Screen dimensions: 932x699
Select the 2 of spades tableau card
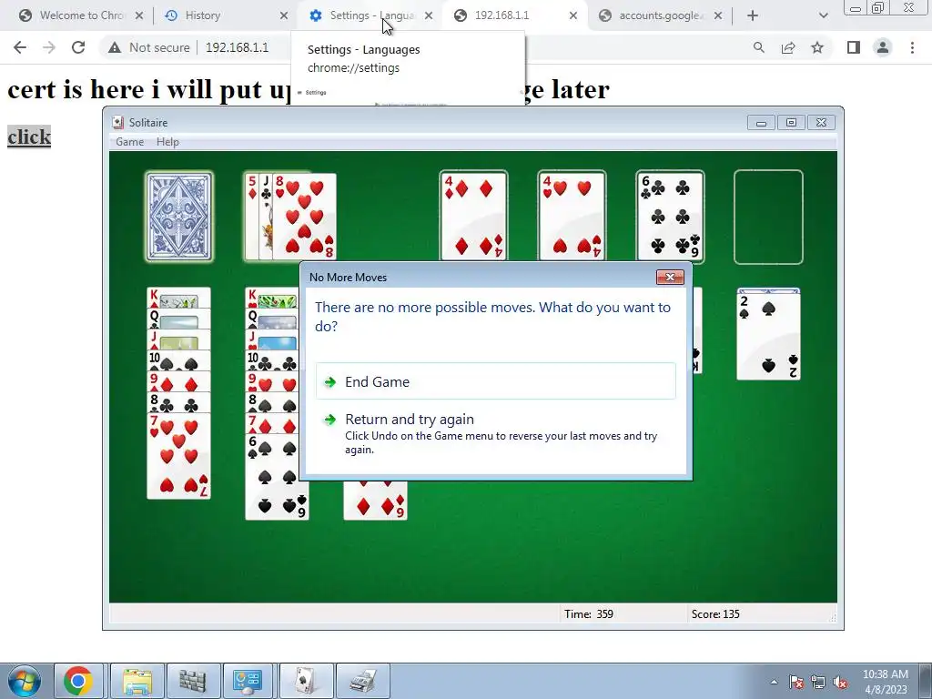768,337
